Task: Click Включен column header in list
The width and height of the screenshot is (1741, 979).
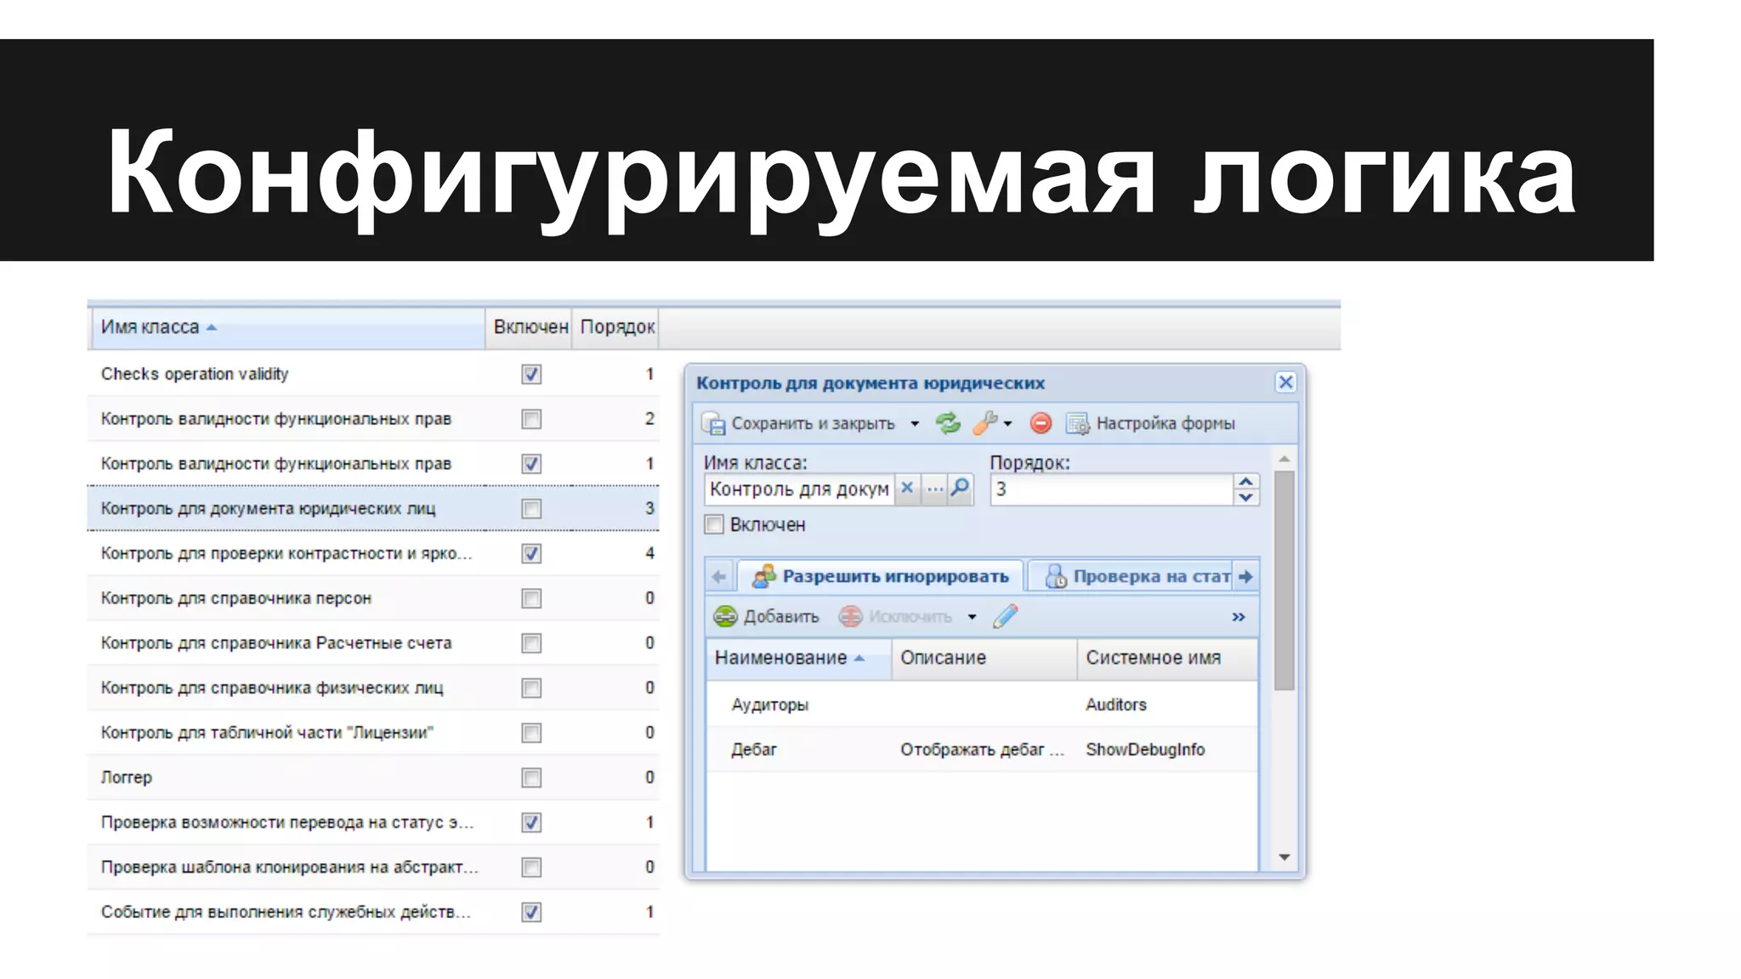Action: click(x=530, y=327)
